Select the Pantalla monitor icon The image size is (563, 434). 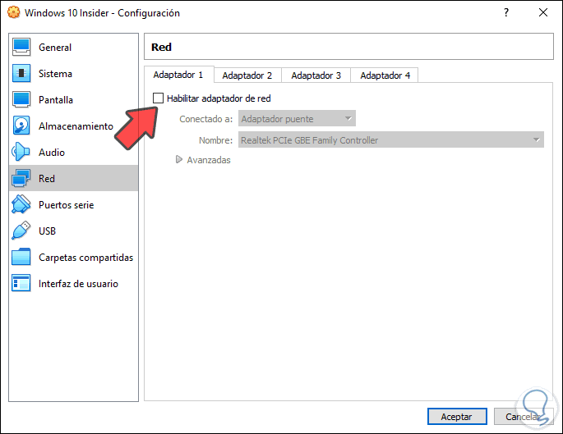[22, 100]
